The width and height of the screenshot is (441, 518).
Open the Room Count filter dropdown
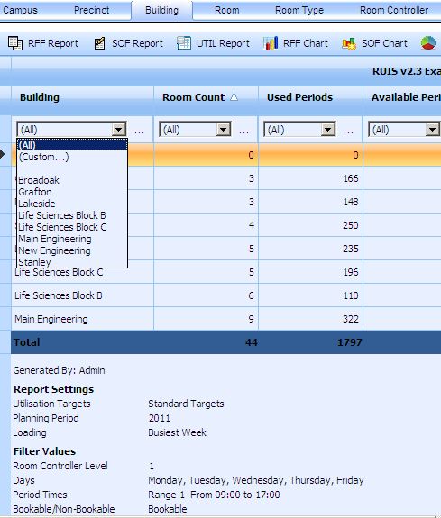(224, 129)
